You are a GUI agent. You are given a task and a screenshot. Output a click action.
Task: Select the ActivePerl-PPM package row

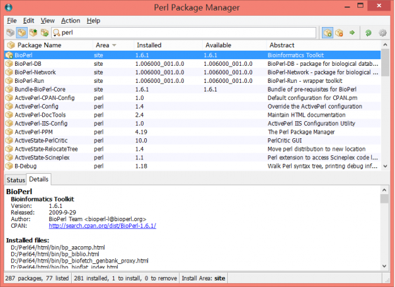pyautogui.click(x=38, y=132)
